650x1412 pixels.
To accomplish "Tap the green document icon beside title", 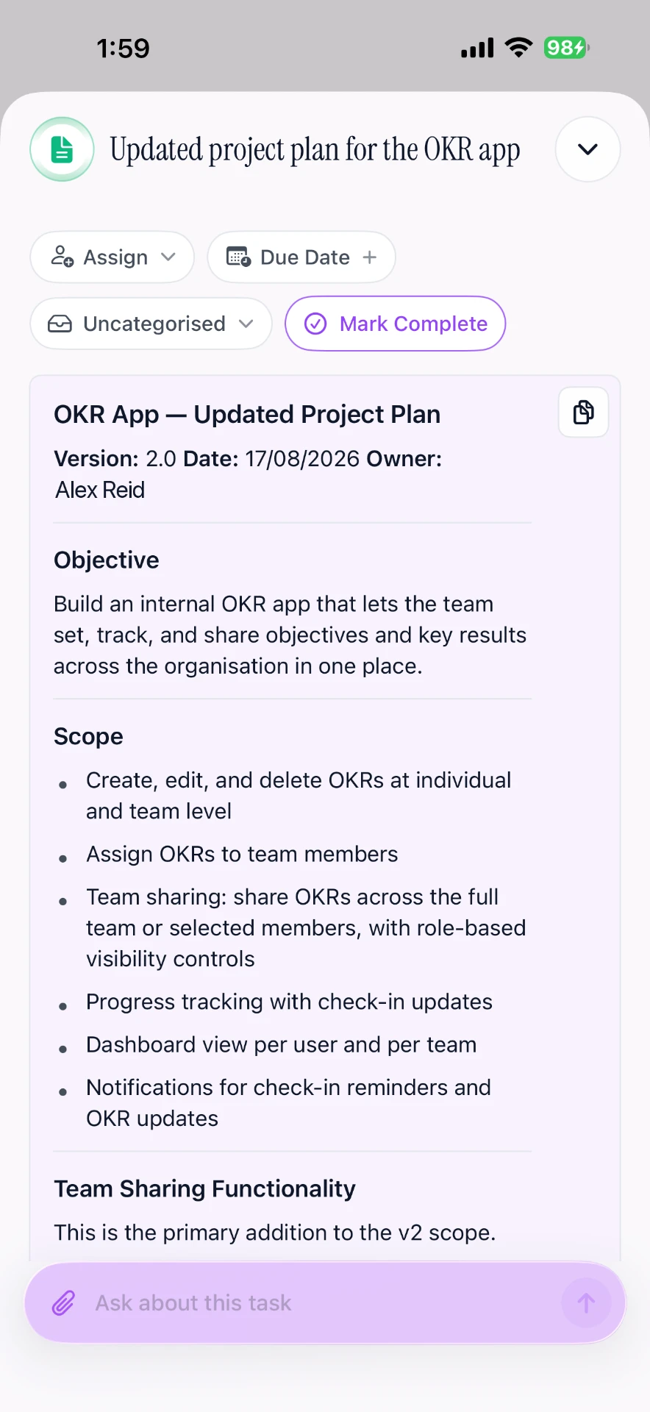I will point(62,149).
